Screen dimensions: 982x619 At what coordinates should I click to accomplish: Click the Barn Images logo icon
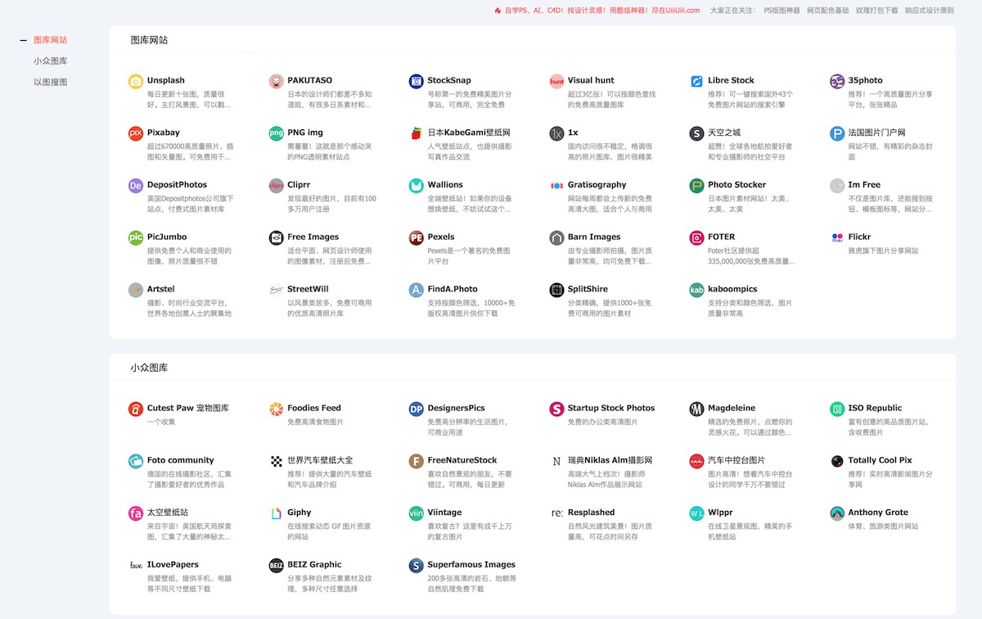(556, 238)
